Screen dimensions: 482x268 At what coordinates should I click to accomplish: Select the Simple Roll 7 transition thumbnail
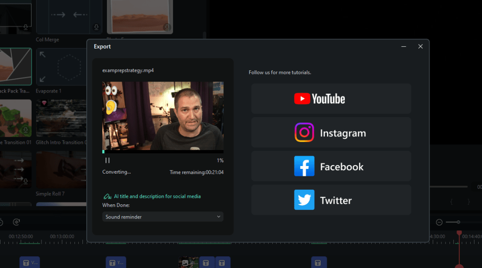pos(61,169)
